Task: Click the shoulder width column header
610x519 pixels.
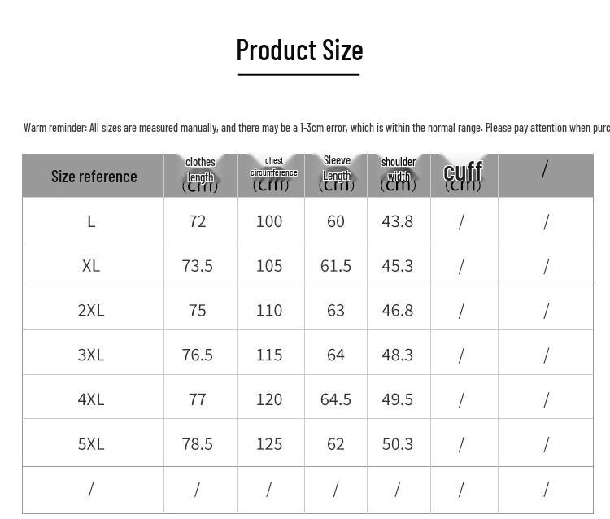Action: point(398,172)
